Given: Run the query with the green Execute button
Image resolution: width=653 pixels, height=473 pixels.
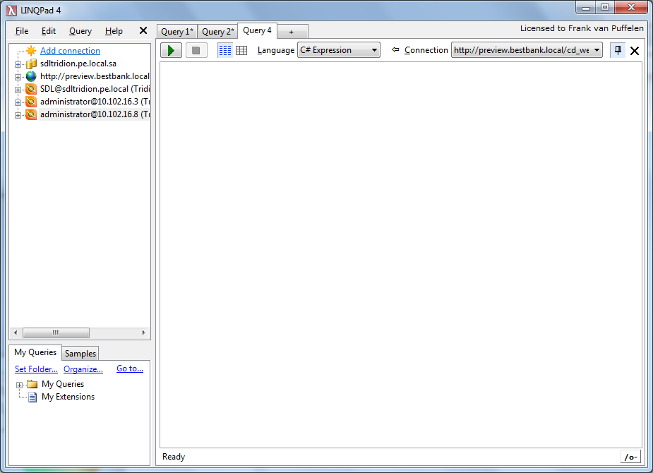Looking at the screenshot, I should click(171, 50).
